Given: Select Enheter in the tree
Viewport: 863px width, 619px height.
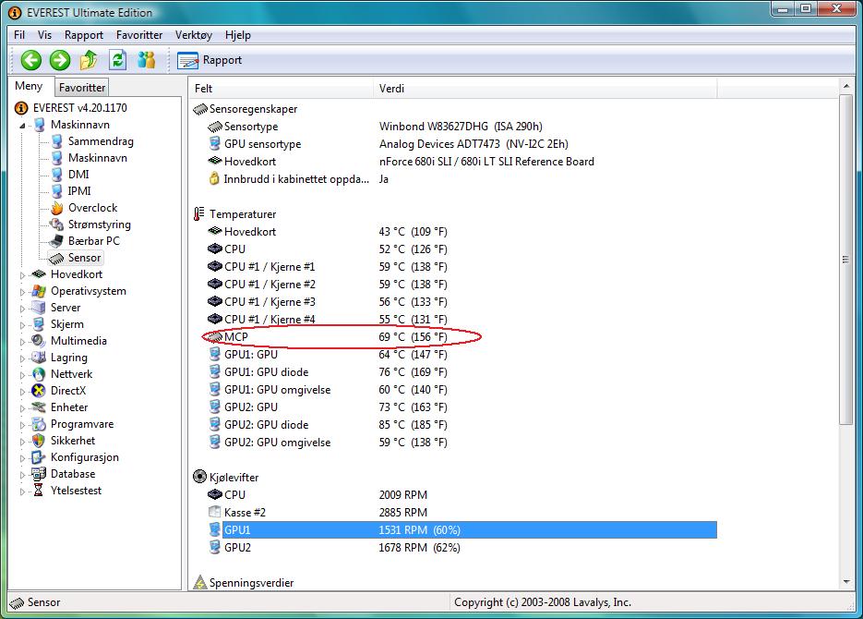Looking at the screenshot, I should tap(69, 407).
